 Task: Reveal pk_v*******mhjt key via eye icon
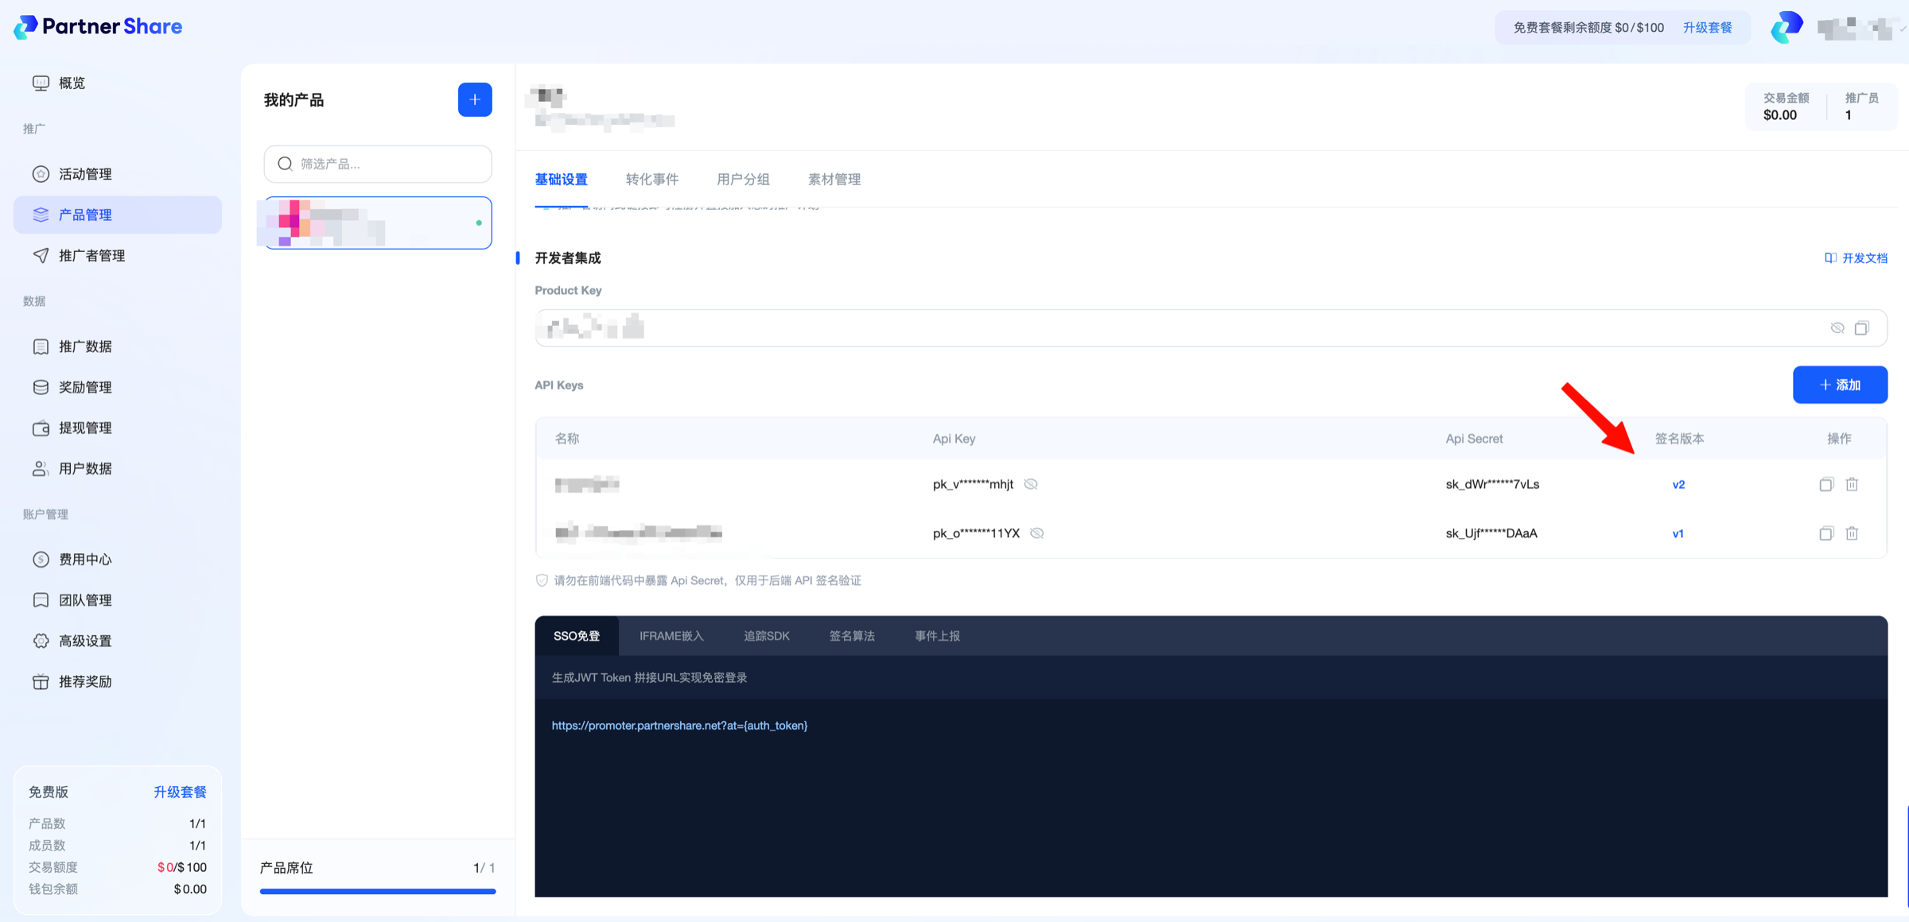coord(1031,484)
